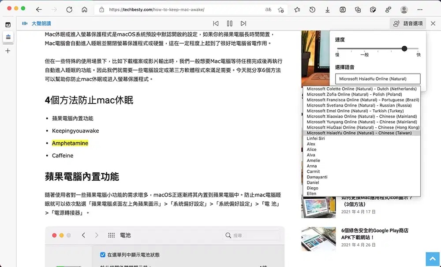
Task: Open the Mac app icon article thumbnail
Action: [x=318, y=208]
